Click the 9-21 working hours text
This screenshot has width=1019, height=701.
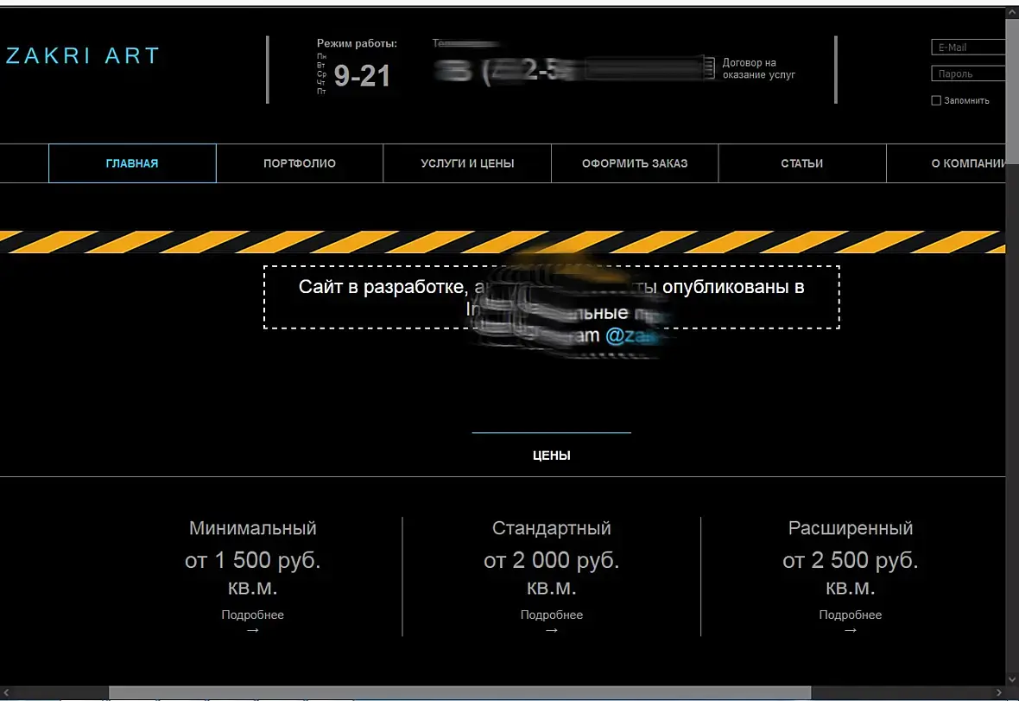pyautogui.click(x=362, y=76)
